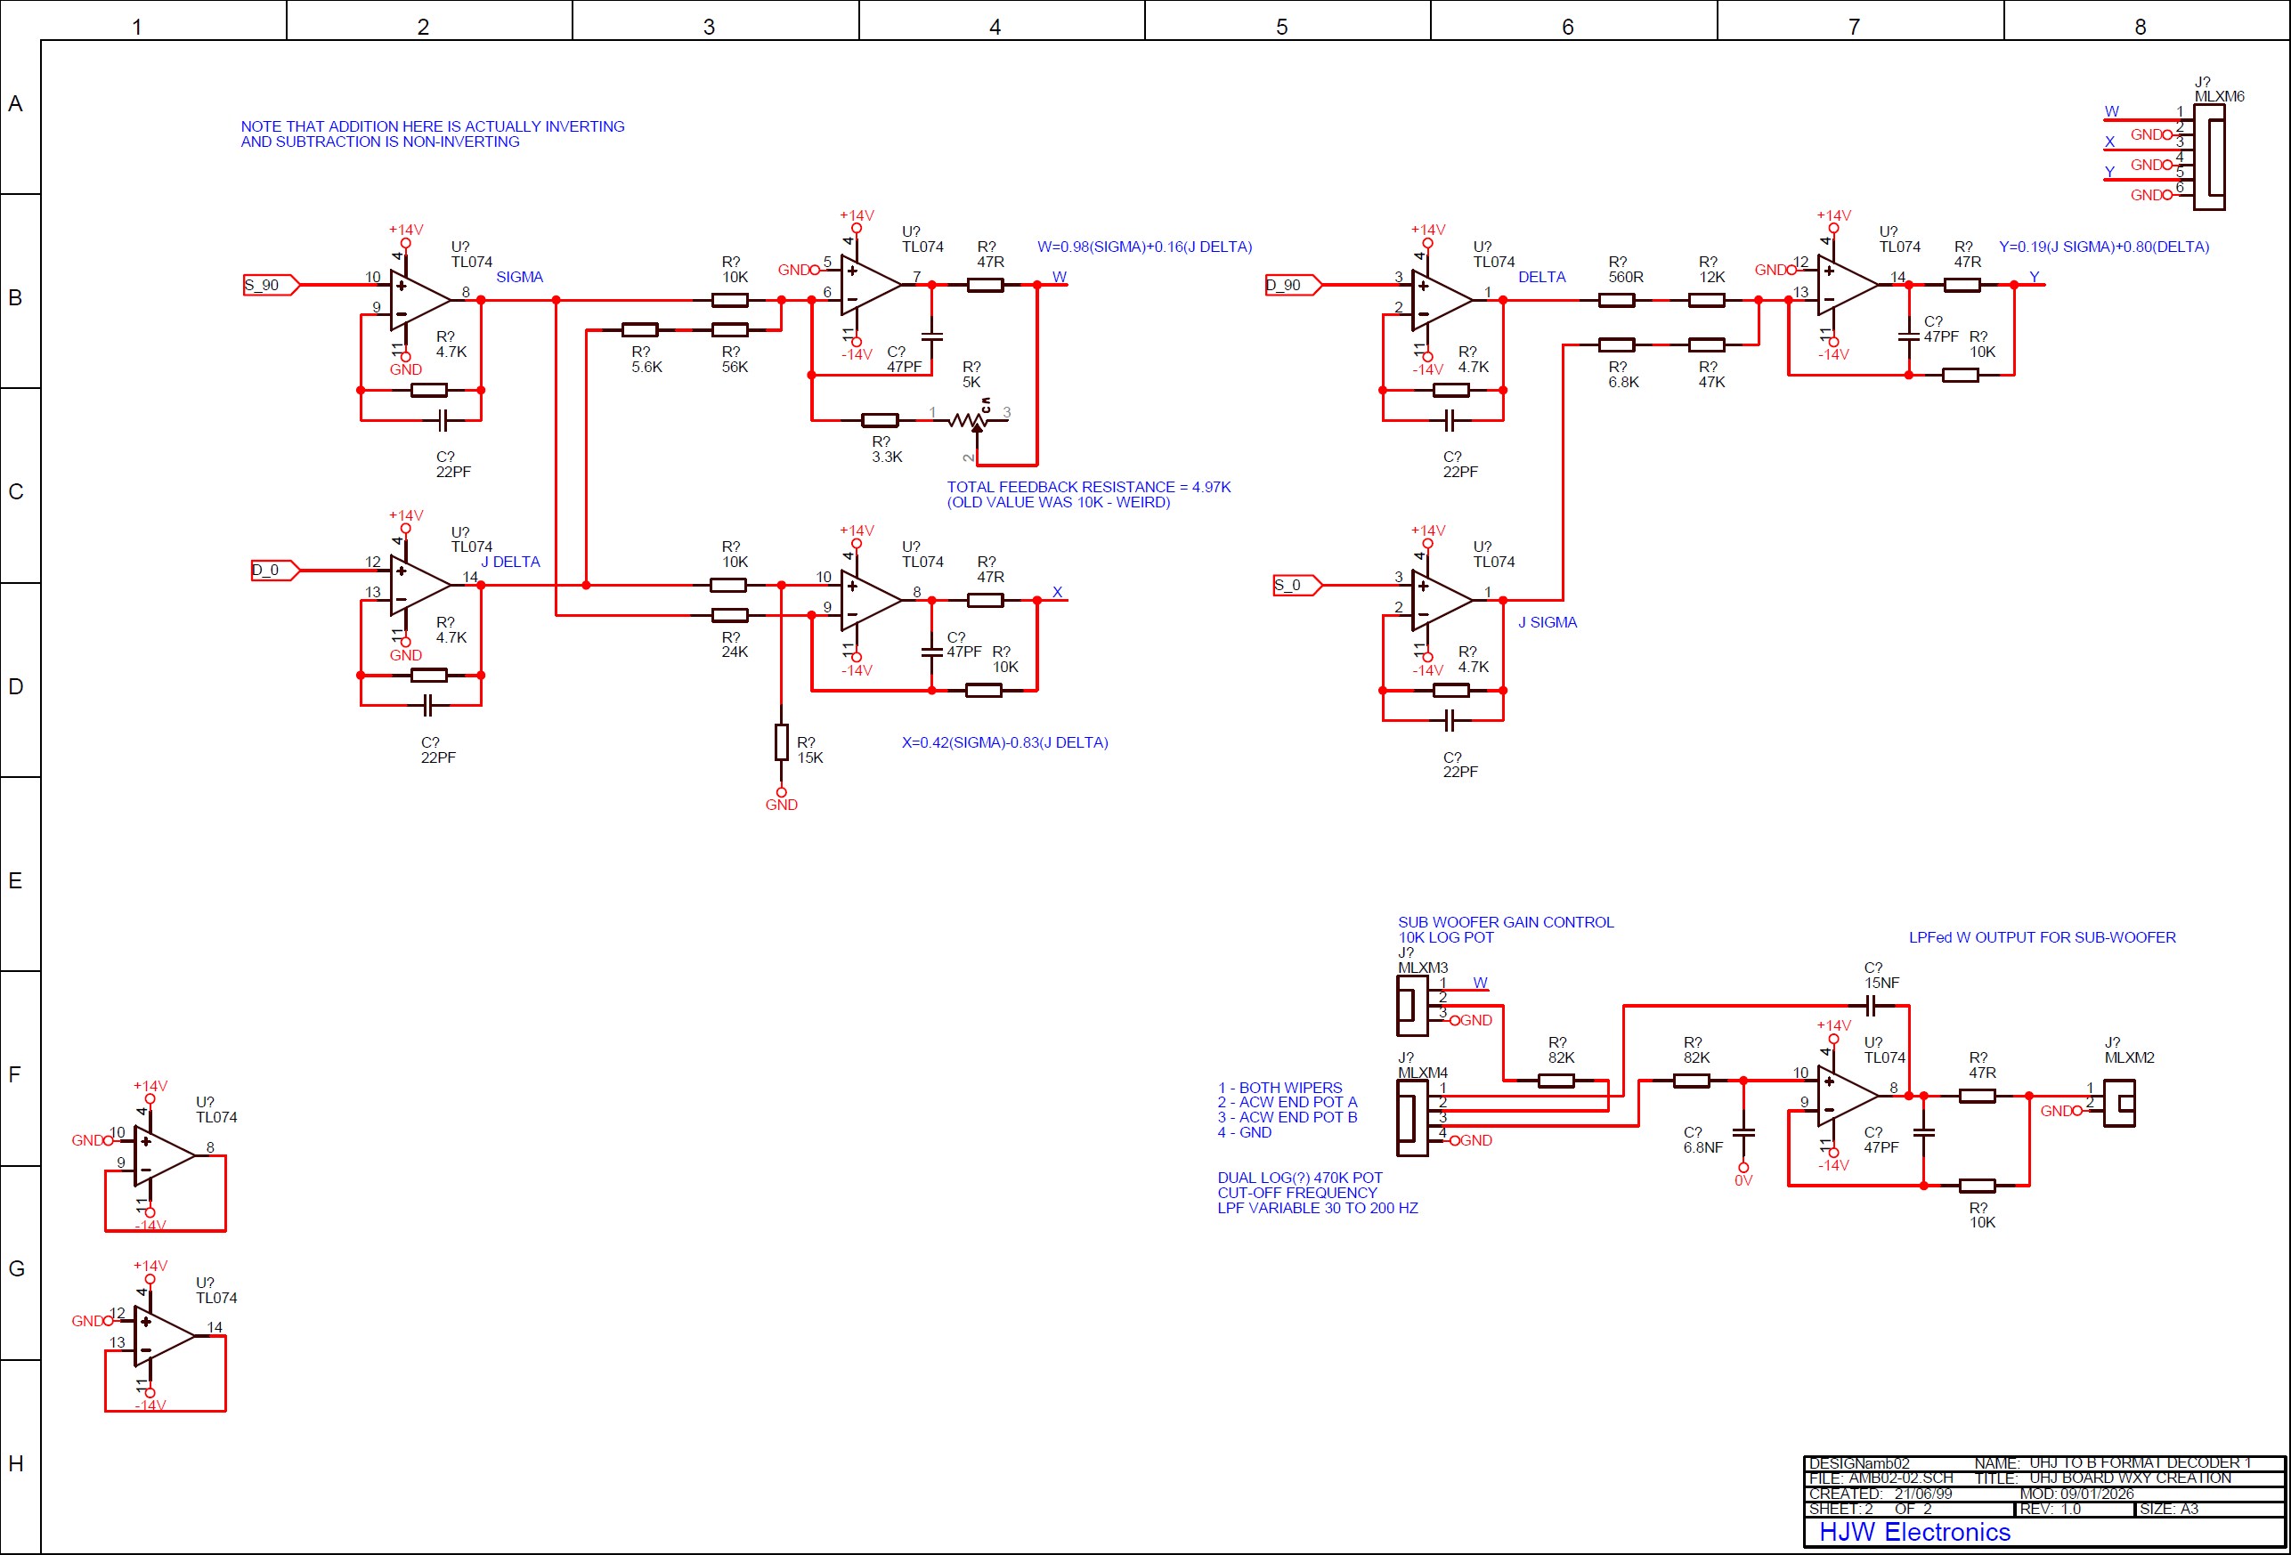Viewport: 2291px width, 1555px height.
Task: Select the 15K resistor going to GND
Action: 781,742
